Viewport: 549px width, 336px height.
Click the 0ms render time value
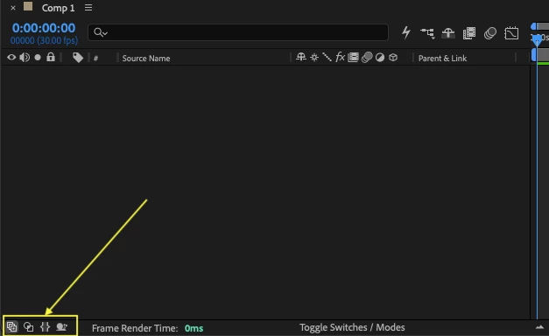[x=194, y=328]
